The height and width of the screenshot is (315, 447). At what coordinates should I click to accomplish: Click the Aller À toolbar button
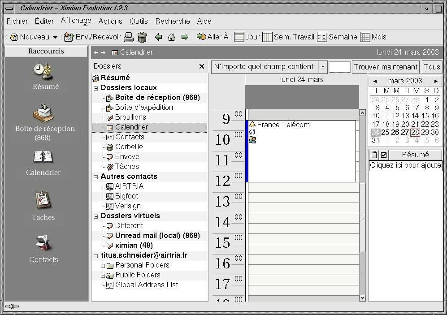click(213, 37)
